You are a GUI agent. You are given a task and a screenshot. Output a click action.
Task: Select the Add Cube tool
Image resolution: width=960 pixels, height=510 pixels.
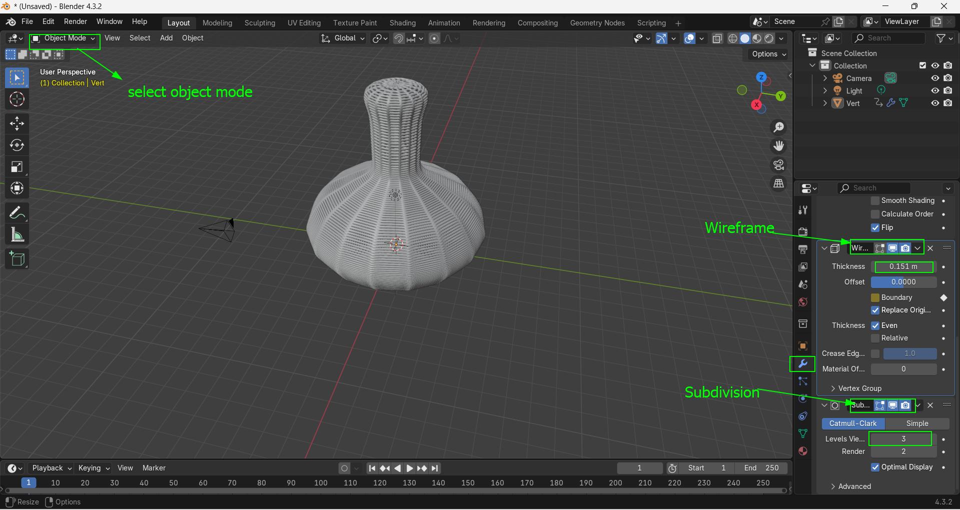point(17,259)
